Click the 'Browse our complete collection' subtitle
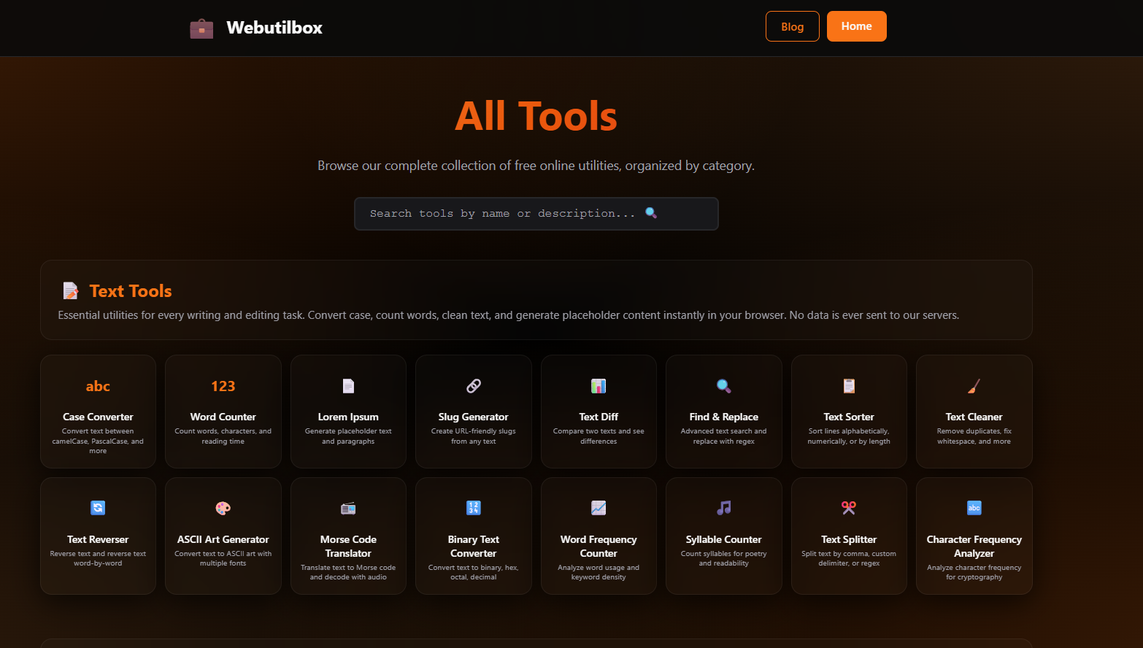 pyautogui.click(x=536, y=166)
